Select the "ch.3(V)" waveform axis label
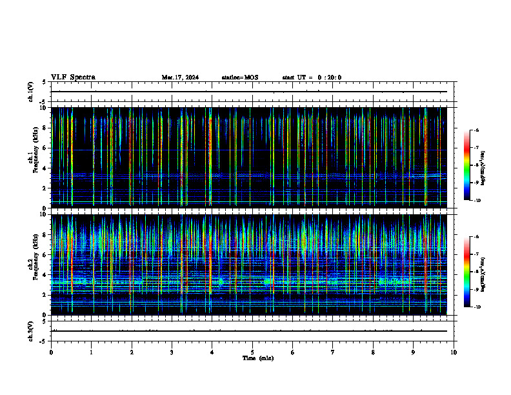This screenshot has width=511, height=395. (31, 331)
